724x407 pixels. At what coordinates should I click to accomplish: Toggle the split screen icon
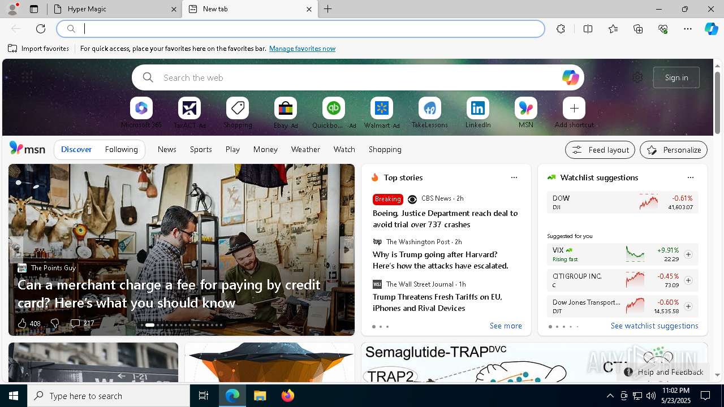[588, 29]
